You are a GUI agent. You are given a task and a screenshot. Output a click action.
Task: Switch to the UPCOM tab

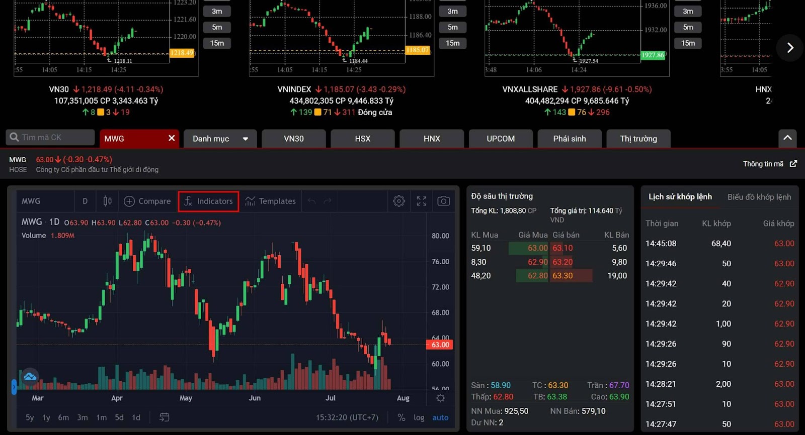(501, 139)
